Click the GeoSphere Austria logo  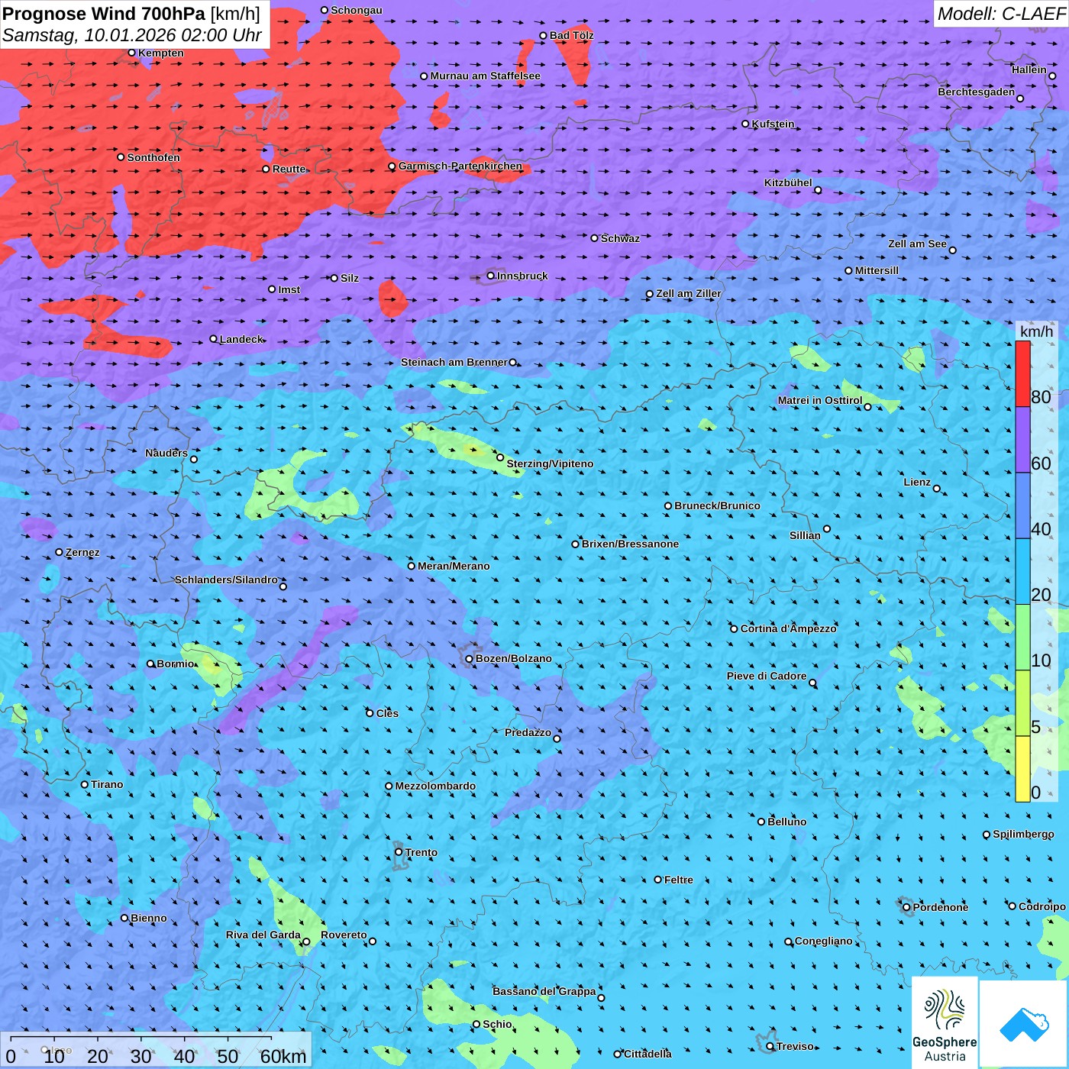(x=945, y=1022)
